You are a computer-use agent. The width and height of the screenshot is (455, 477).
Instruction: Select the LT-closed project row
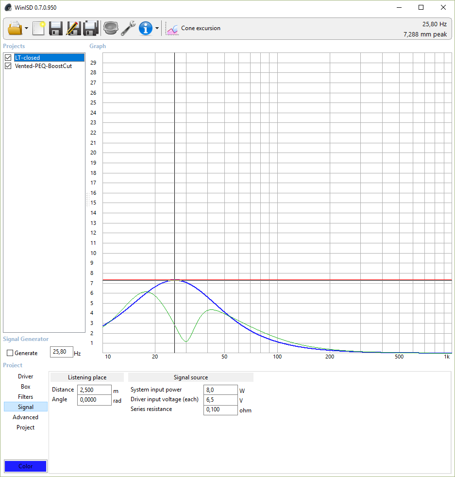click(x=49, y=57)
